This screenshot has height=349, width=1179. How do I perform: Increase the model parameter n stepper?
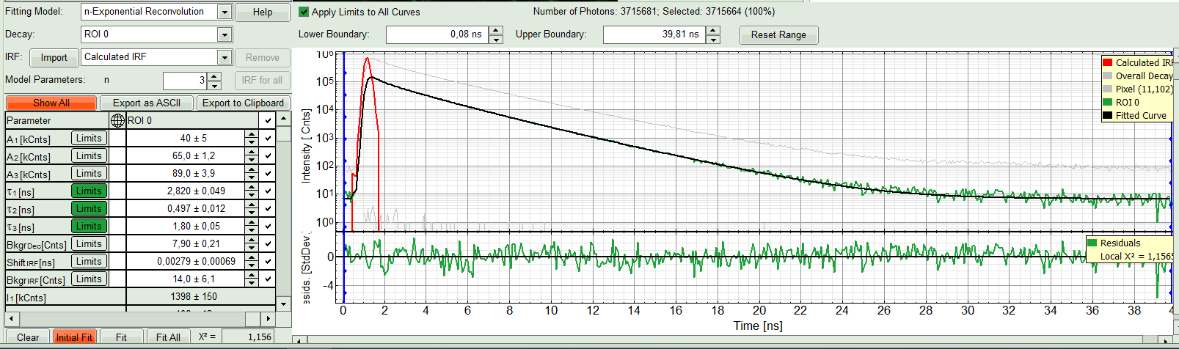pos(214,76)
